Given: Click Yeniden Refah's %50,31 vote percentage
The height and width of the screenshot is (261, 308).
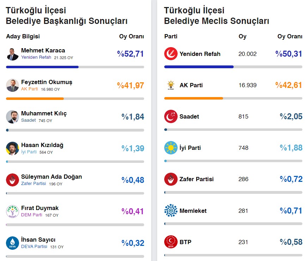Looking at the screenshot, I should click(x=289, y=54).
